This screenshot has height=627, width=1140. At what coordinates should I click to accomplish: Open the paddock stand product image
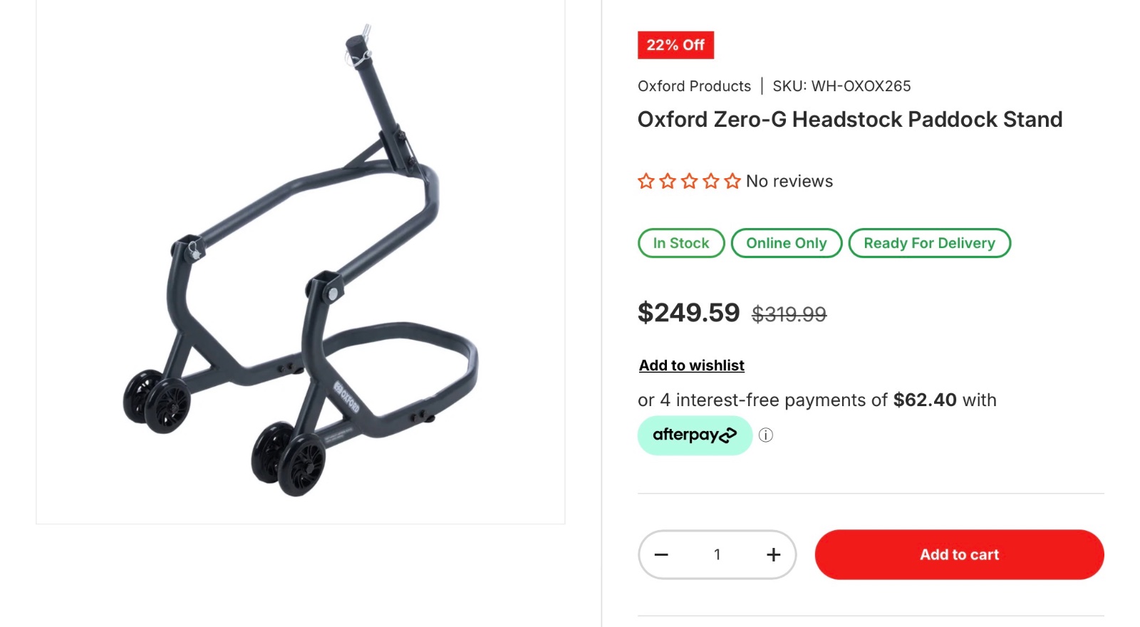pos(300,261)
